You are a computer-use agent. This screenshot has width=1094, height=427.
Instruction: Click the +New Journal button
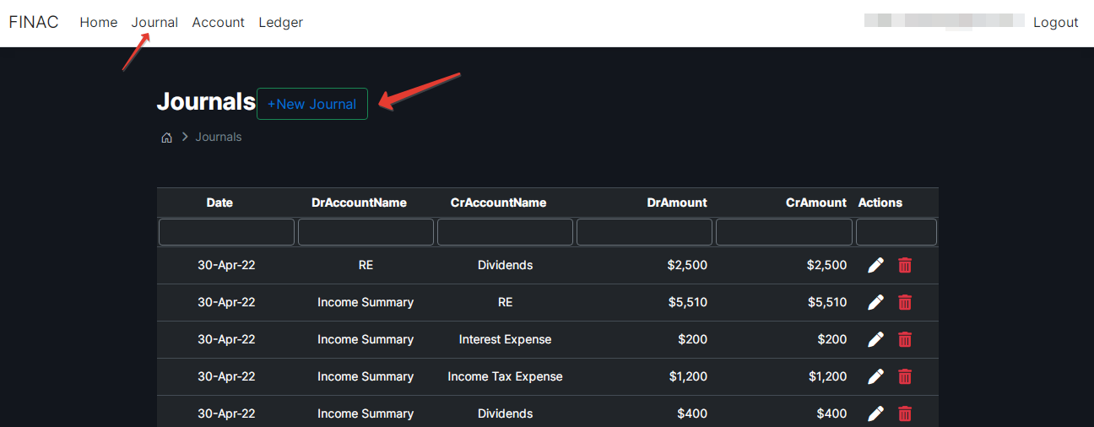311,104
